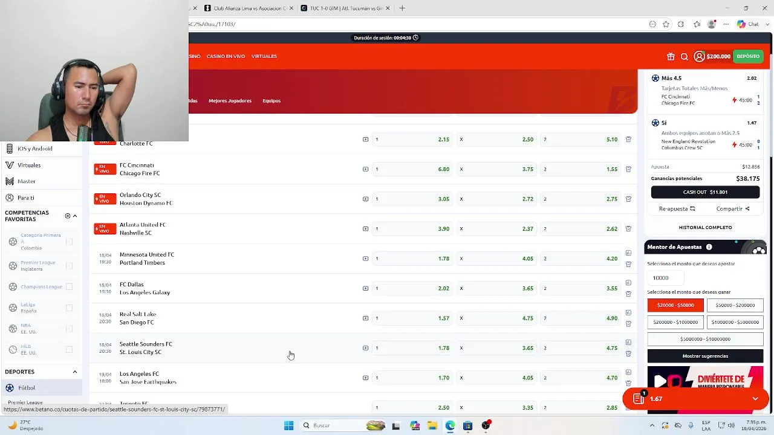774x435 pixels.
Task: Open the statistics icon on FC Dallas row
Action: (628, 283)
